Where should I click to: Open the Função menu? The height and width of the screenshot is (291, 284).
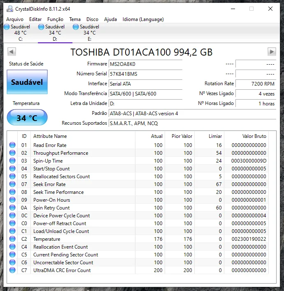click(x=55, y=19)
